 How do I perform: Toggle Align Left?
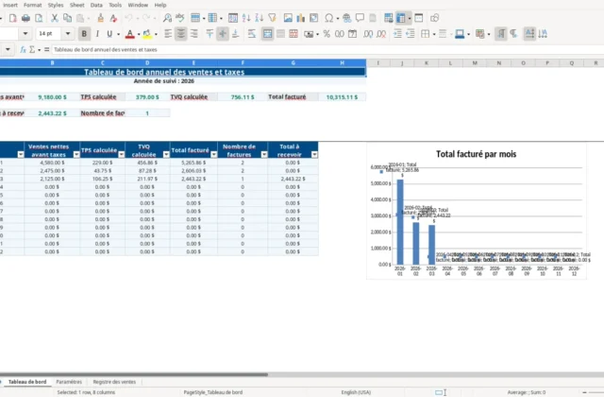pyautogui.click(x=168, y=34)
